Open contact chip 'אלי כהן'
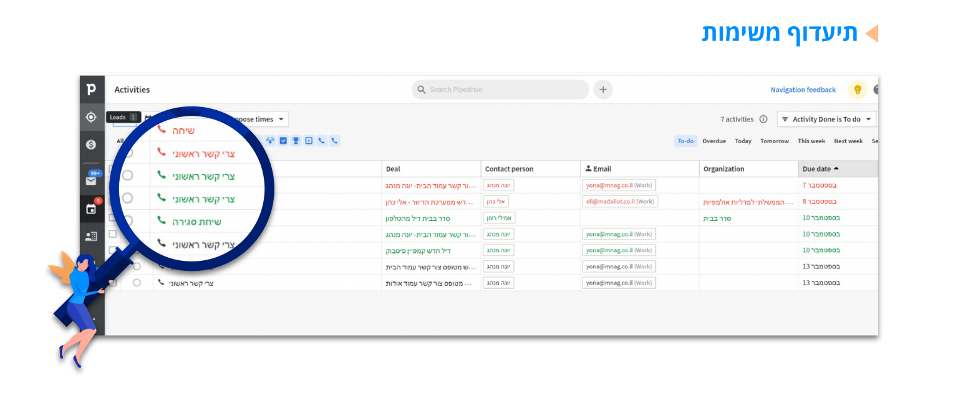This screenshot has width=958, height=409. [496, 202]
